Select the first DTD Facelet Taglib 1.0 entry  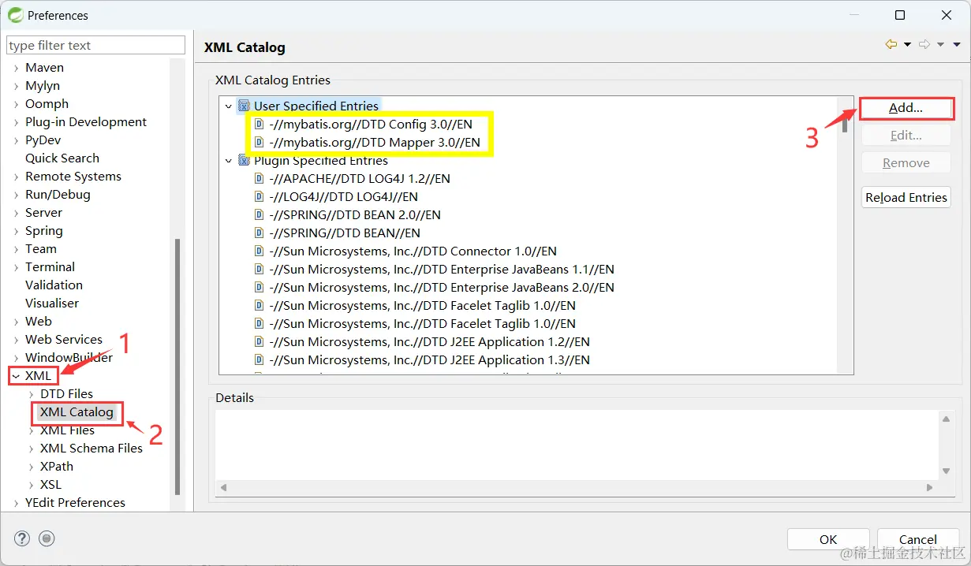(x=422, y=306)
